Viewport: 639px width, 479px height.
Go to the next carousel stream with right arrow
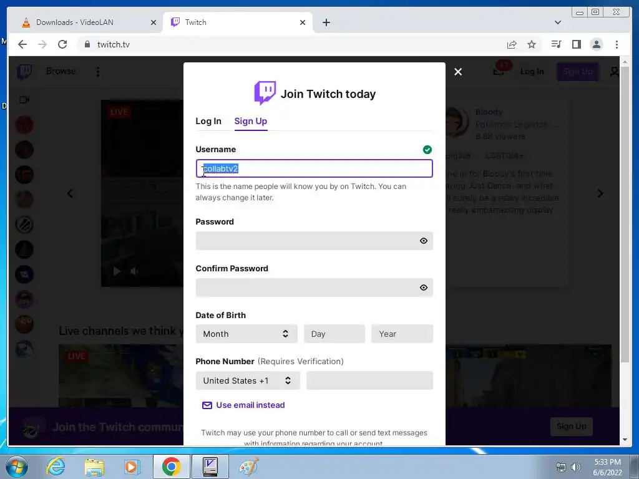[600, 193]
